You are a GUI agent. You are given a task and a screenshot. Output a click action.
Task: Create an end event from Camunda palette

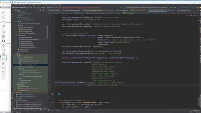click(x=3, y=41)
